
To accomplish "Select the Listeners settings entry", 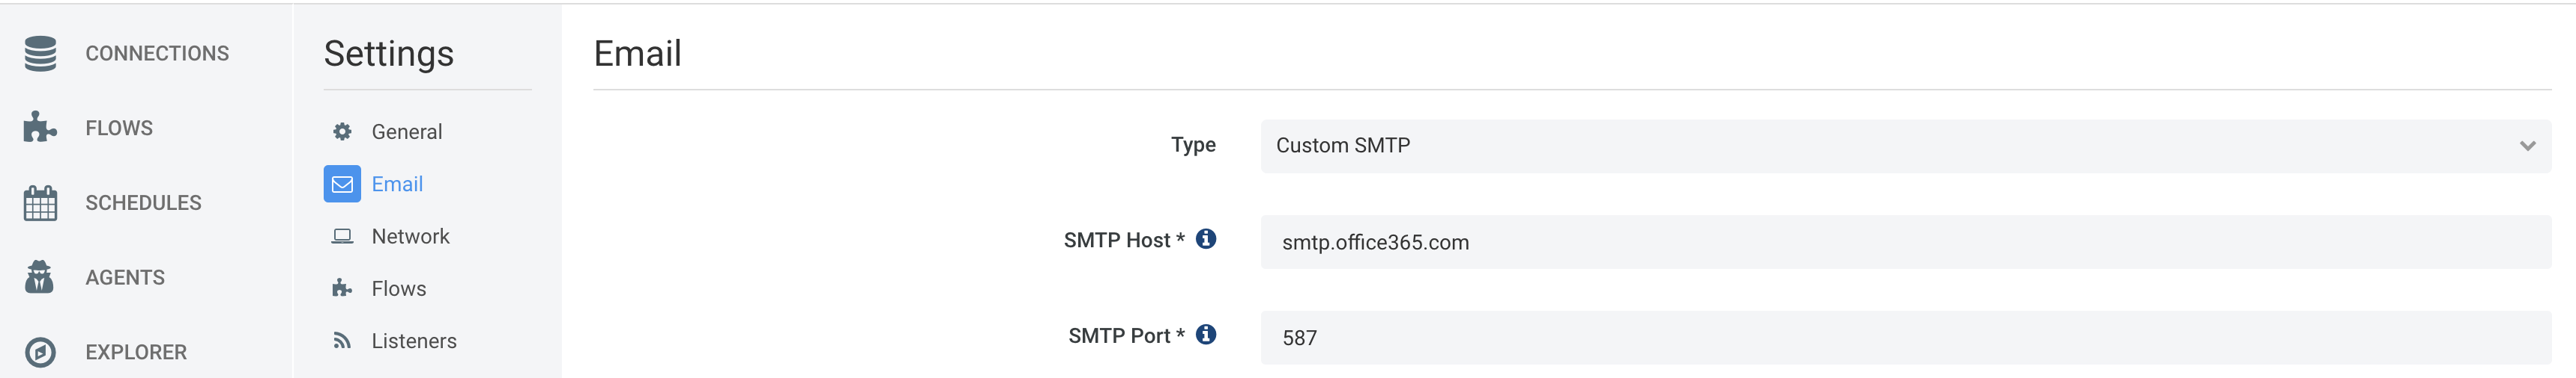I will tap(413, 341).
